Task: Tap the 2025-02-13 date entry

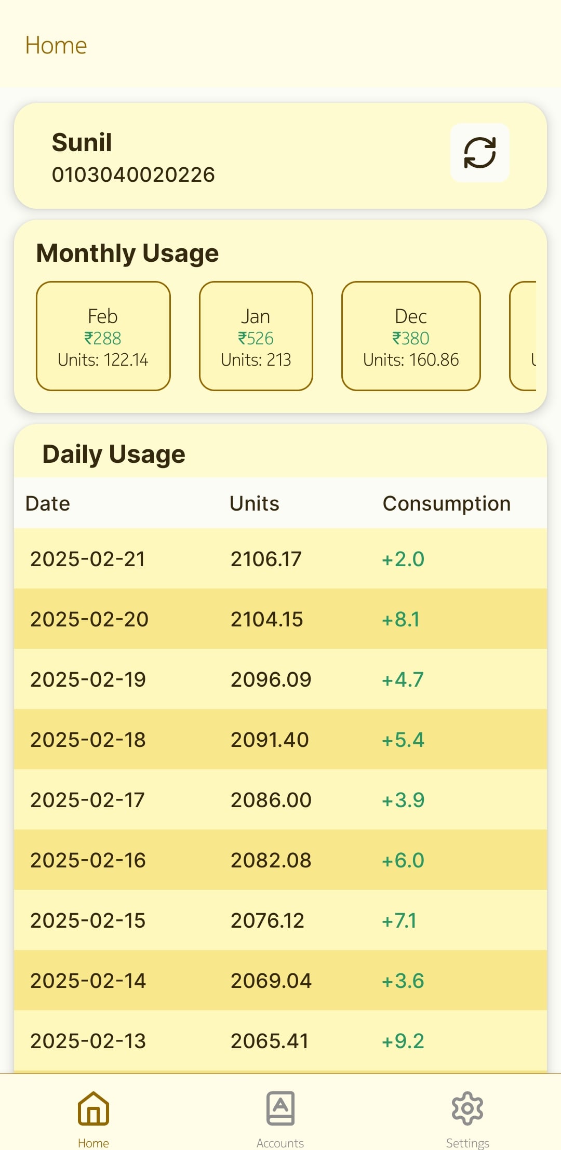Action: click(88, 1041)
